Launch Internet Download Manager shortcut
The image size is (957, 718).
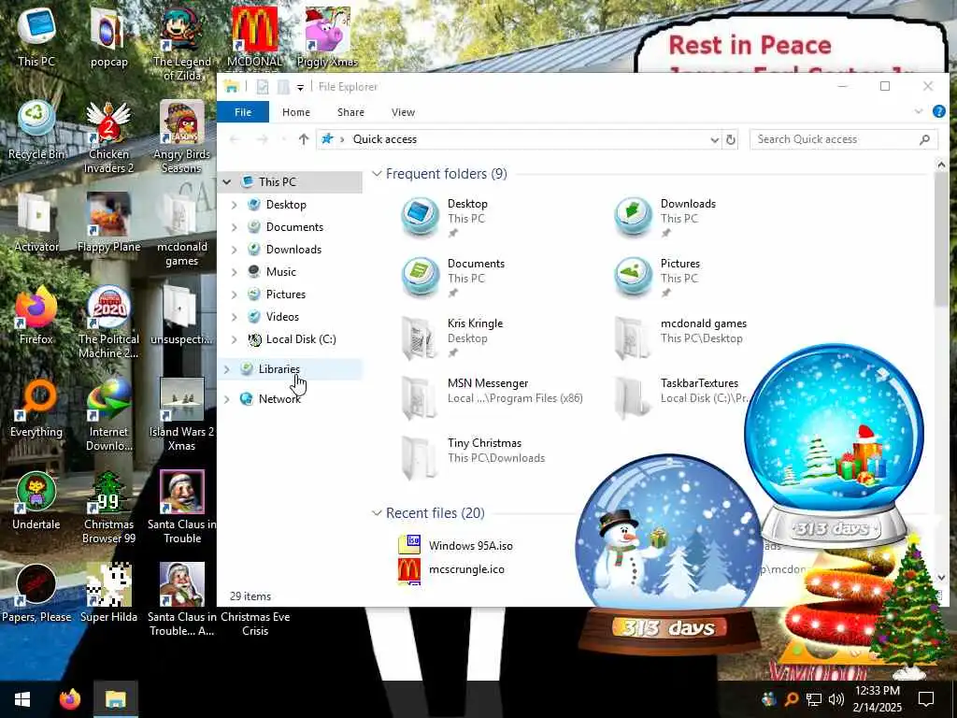point(108,415)
